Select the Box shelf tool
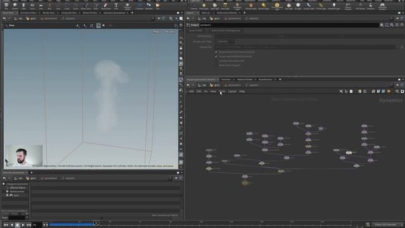405x228 pixels. point(6,6)
